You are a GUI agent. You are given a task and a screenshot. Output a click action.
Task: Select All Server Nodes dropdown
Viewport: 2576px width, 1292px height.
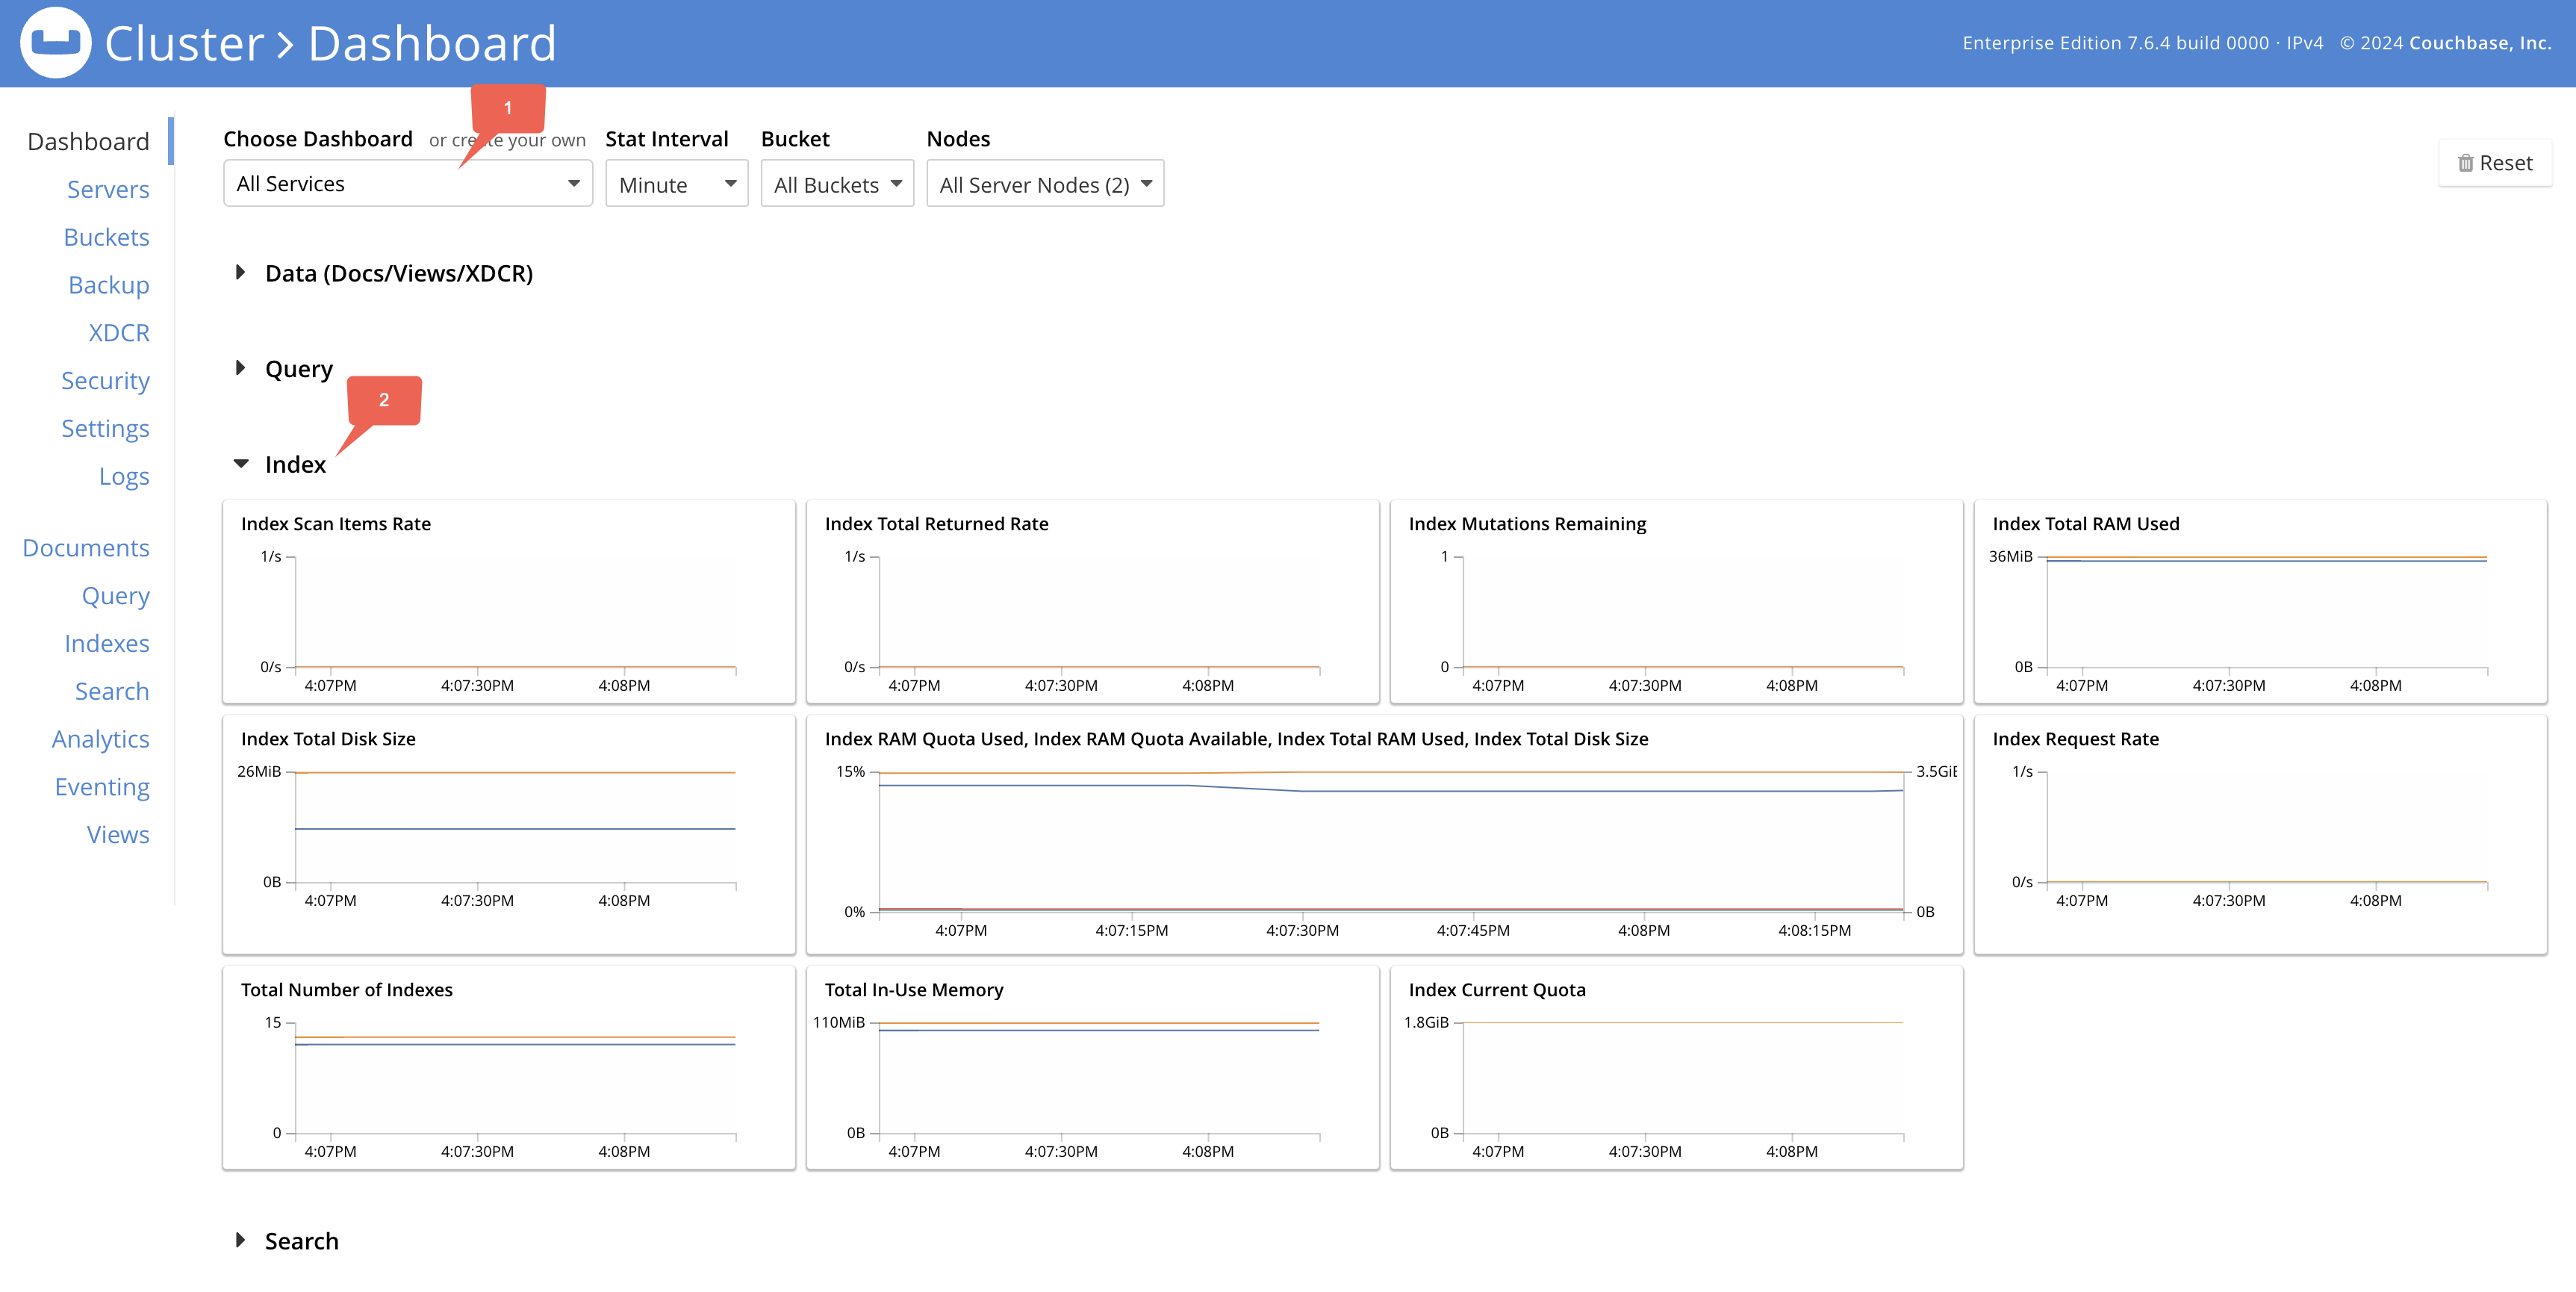click(1045, 183)
